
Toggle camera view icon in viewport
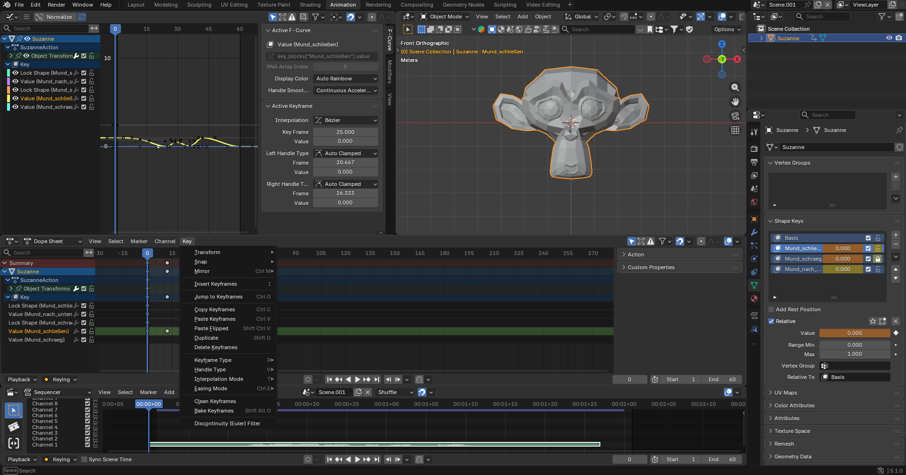tap(735, 116)
